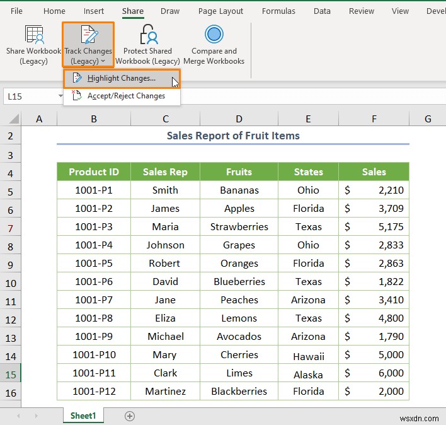Image resolution: width=446 pixels, height=425 pixels.
Task: Click the Sales column header cell
Action: coord(374,172)
